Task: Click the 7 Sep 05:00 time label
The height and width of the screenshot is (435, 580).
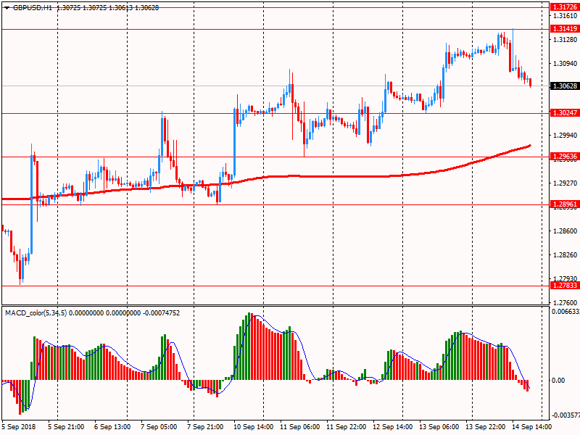Action: [159, 427]
